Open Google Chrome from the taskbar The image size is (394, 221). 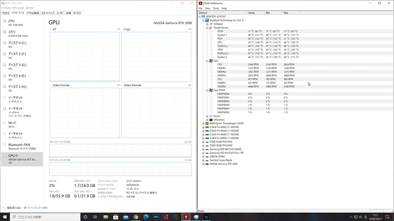[136, 217]
